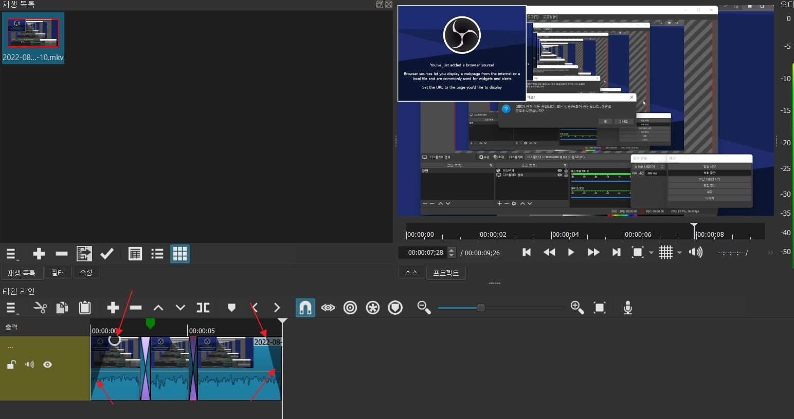Switch the playlist to icons grid view
The width and height of the screenshot is (794, 419).
(x=180, y=254)
